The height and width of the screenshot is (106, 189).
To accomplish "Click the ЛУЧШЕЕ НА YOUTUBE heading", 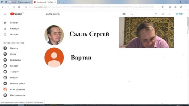I will tap(14, 43).
